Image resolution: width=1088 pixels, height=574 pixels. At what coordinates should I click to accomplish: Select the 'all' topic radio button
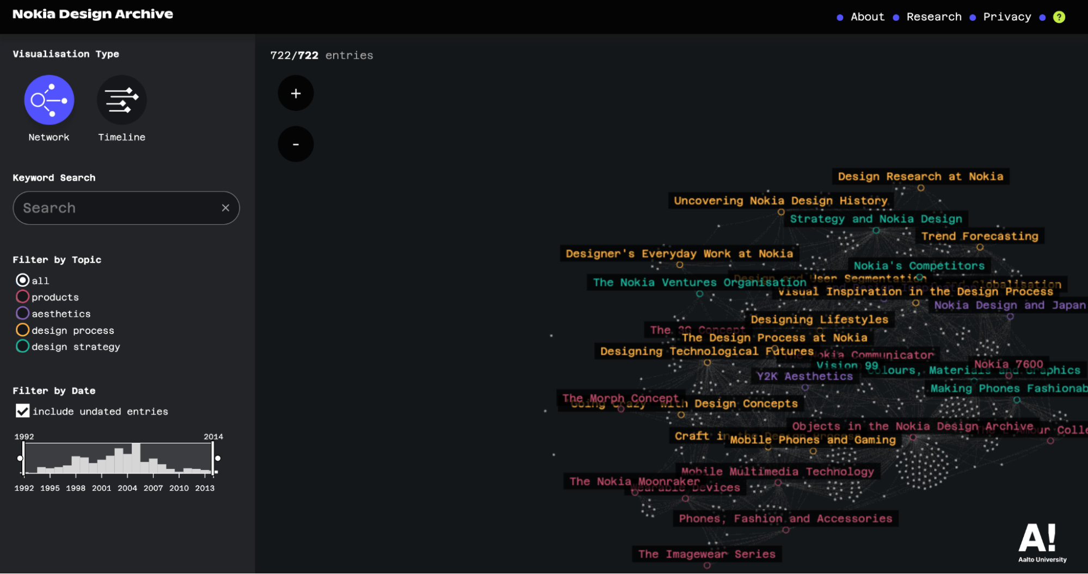(22, 280)
